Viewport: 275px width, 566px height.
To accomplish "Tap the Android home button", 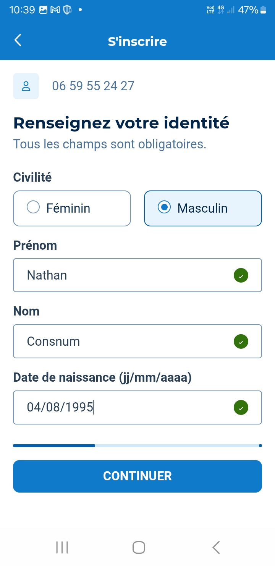I will click(139, 547).
